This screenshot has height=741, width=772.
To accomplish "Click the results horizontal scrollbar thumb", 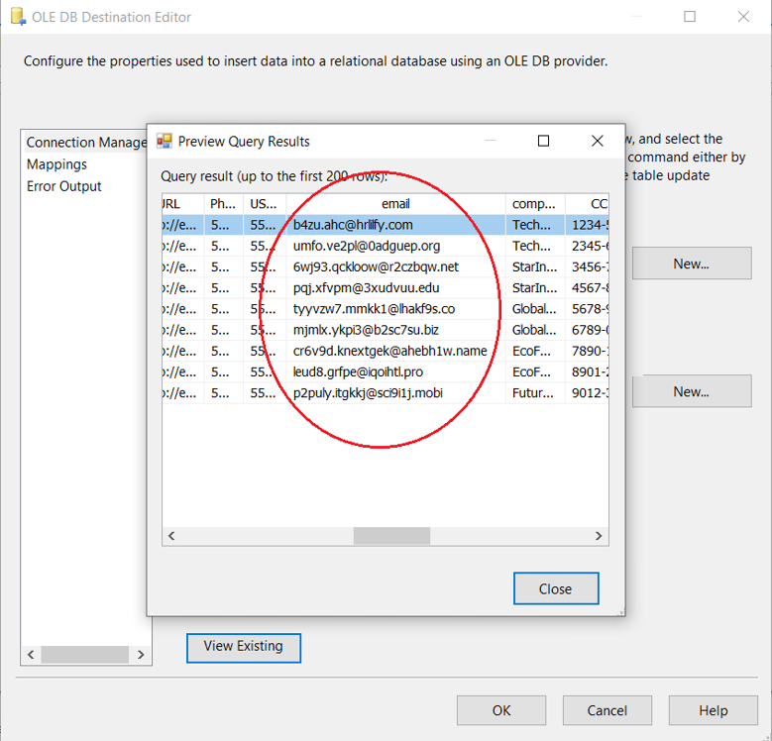I will (x=391, y=536).
